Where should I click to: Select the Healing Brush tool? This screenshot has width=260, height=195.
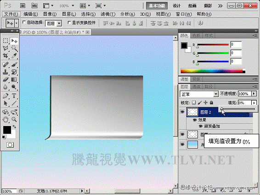click(x=6, y=64)
